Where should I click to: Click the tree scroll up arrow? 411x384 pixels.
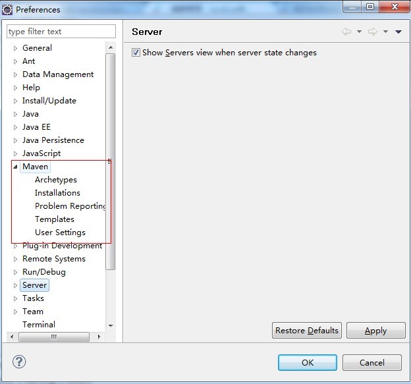coord(111,47)
